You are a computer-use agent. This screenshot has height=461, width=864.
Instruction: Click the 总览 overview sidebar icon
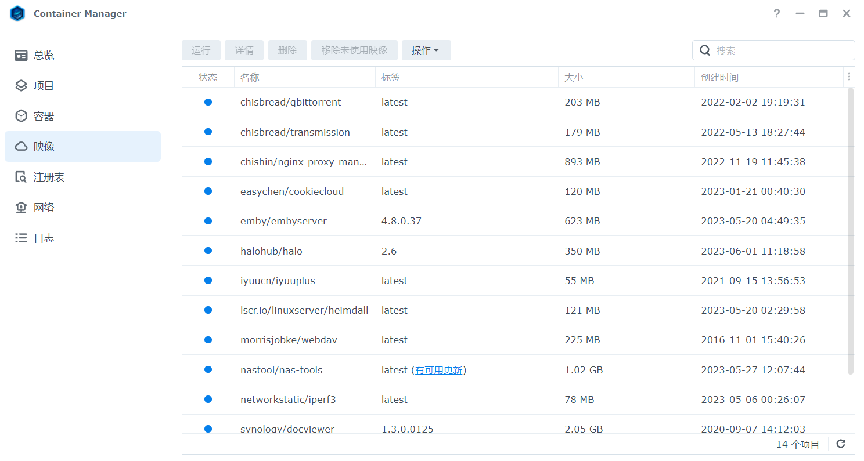click(21, 56)
